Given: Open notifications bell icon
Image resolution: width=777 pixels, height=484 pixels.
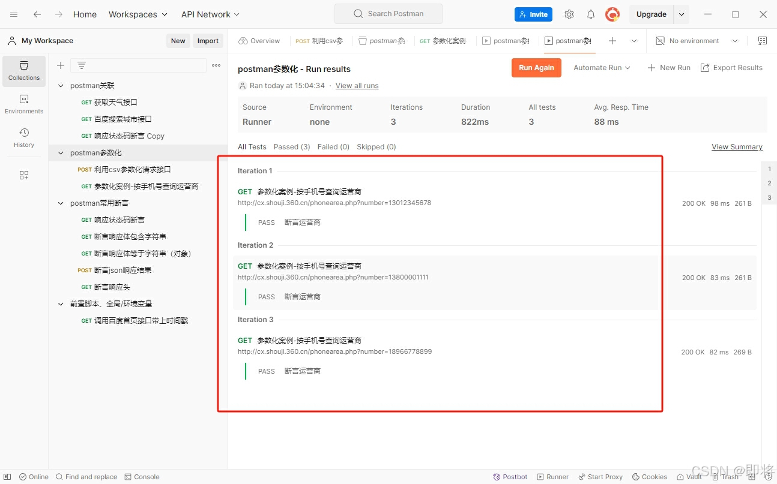Looking at the screenshot, I should [591, 14].
